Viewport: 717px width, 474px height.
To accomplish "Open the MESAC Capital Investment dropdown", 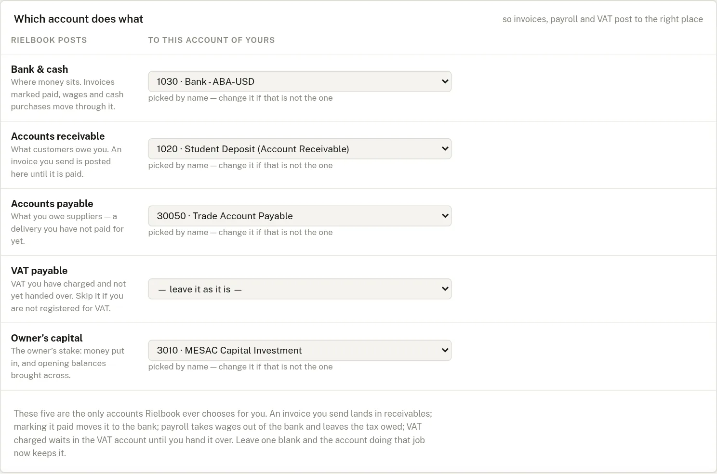I will (x=300, y=350).
